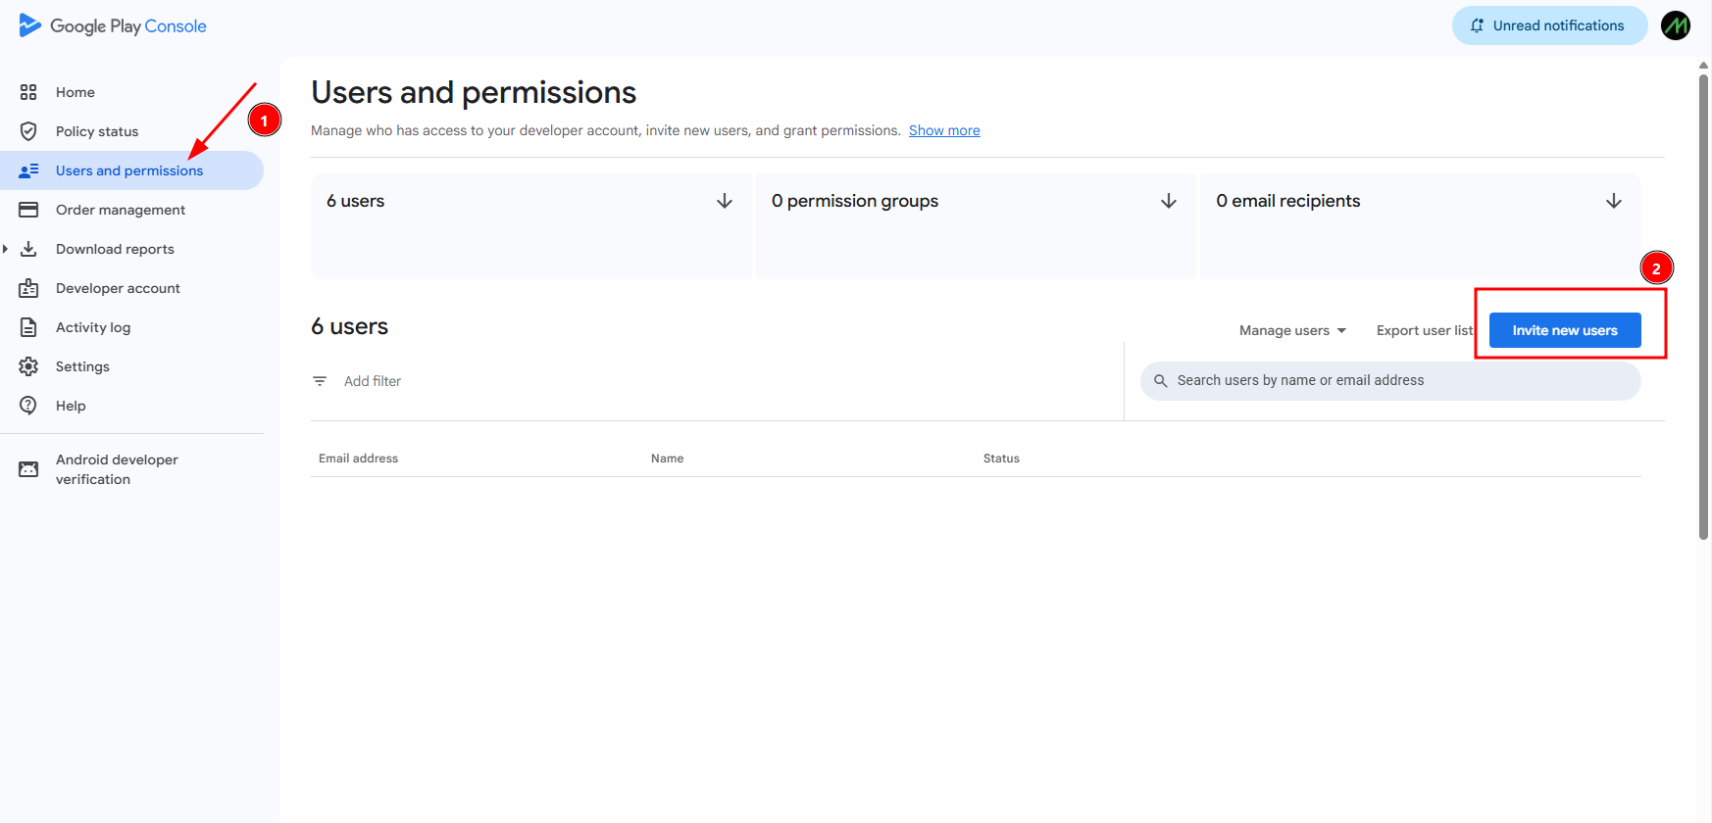Open Home in the sidebar

click(x=132, y=92)
